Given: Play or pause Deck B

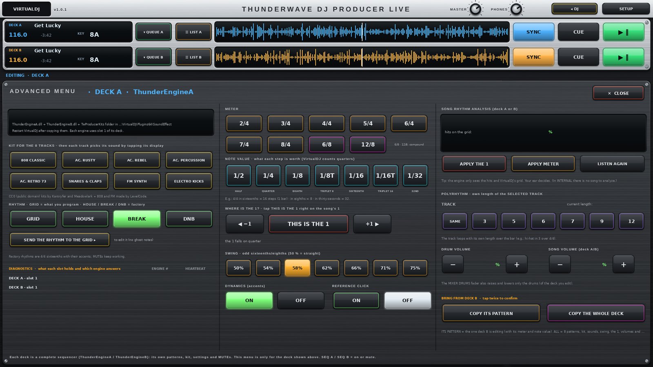Looking at the screenshot, I should [623, 57].
